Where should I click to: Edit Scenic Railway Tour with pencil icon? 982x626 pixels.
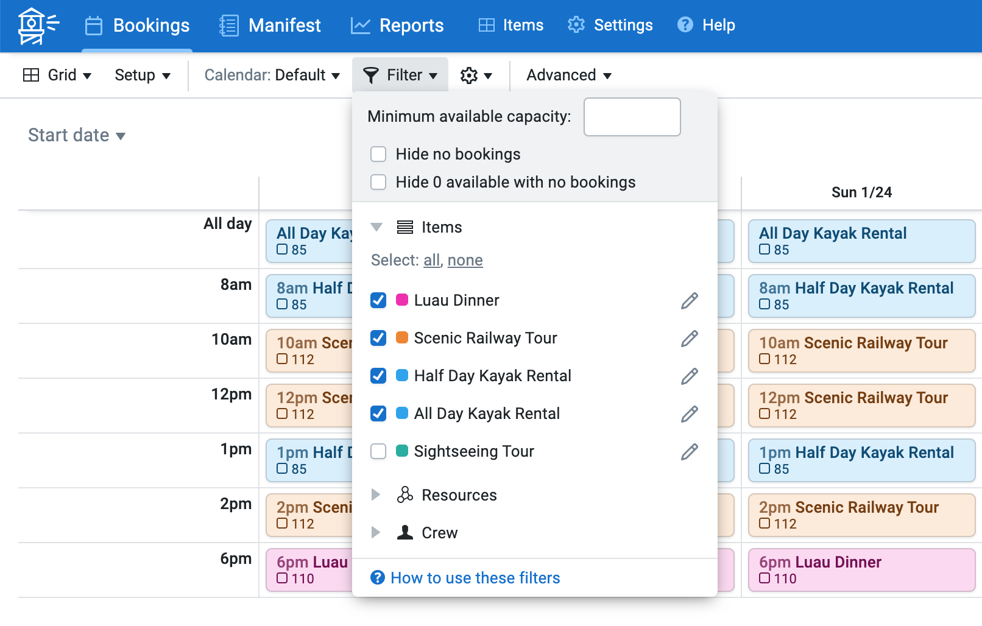coord(690,339)
